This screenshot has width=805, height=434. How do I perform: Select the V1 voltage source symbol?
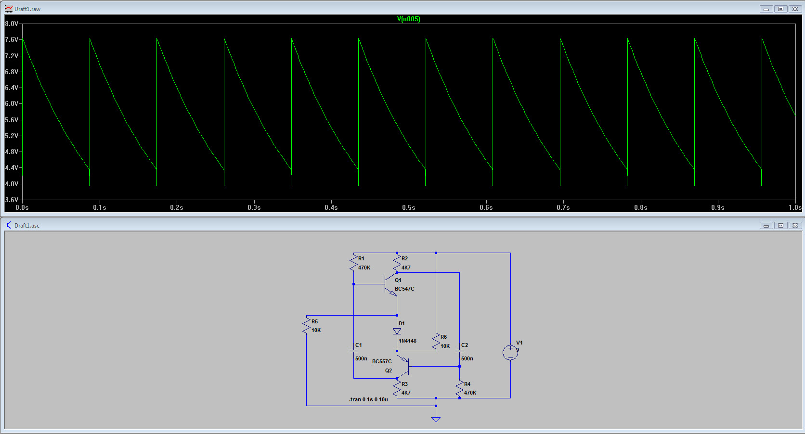510,353
